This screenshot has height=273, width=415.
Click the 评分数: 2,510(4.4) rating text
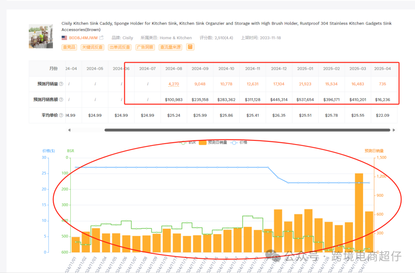pyautogui.click(x=216, y=38)
